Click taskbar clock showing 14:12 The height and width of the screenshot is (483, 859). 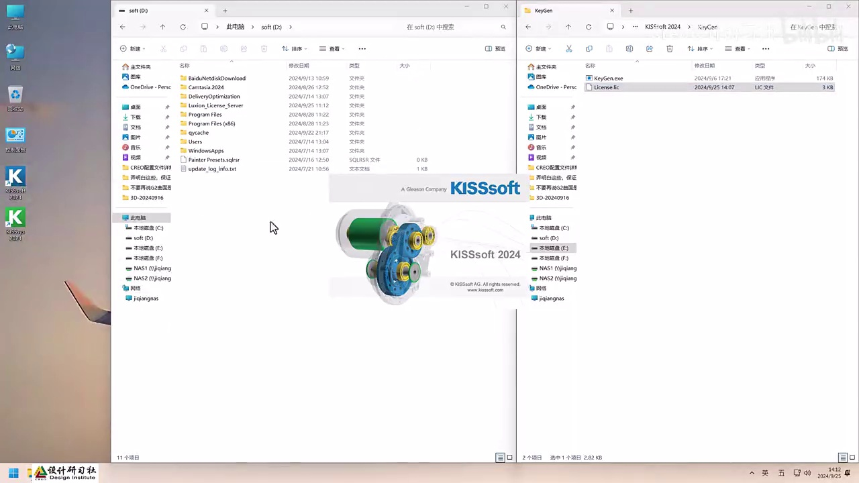pyautogui.click(x=829, y=473)
